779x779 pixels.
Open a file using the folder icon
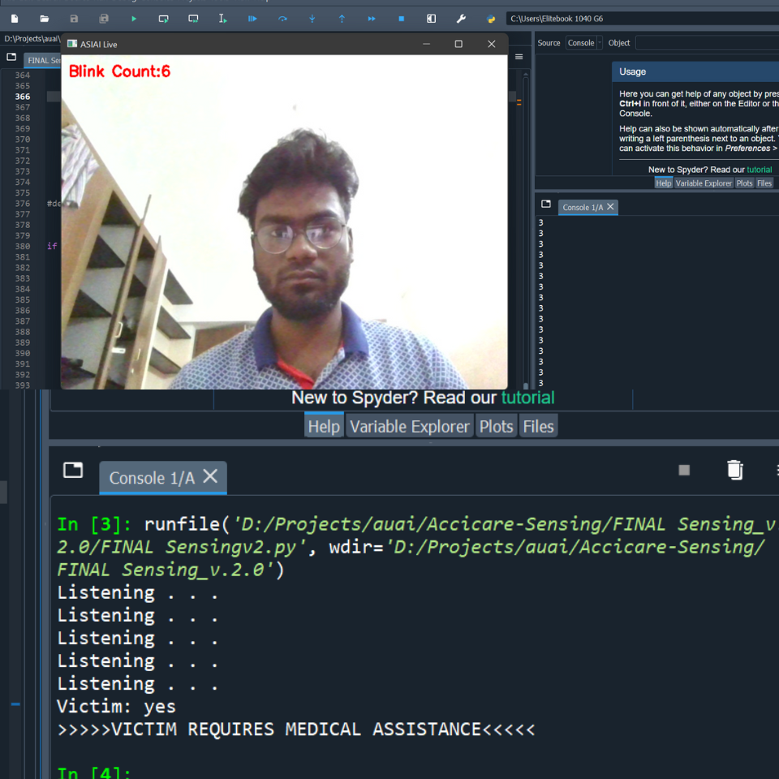point(45,19)
